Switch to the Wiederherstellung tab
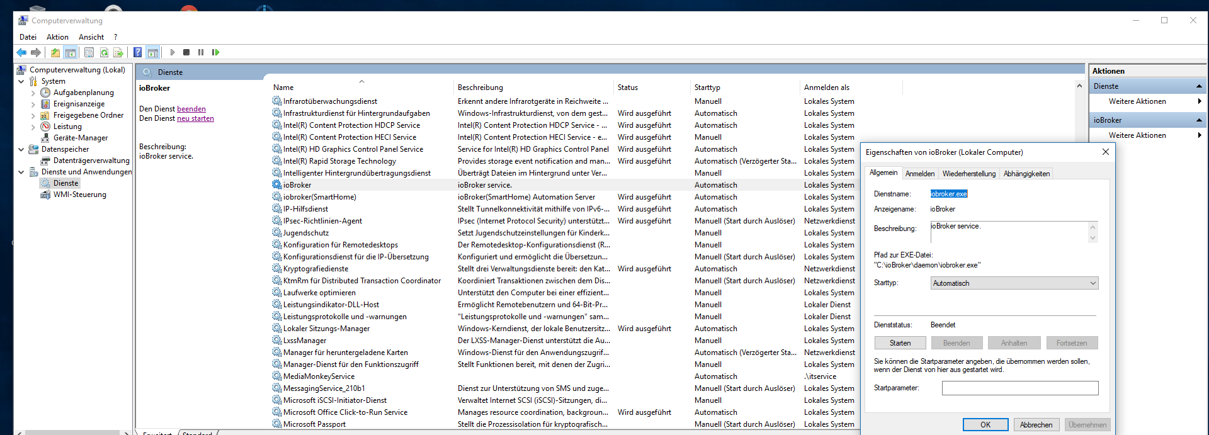 point(969,174)
